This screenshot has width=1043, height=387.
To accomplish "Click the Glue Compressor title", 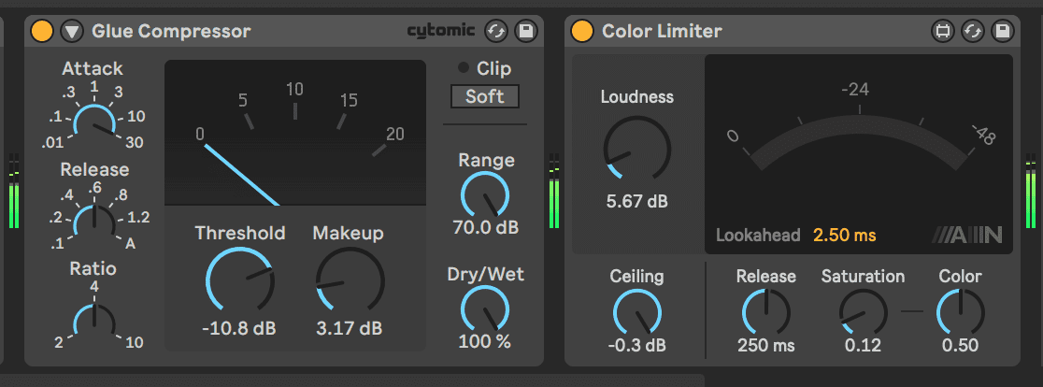I will pos(171,31).
